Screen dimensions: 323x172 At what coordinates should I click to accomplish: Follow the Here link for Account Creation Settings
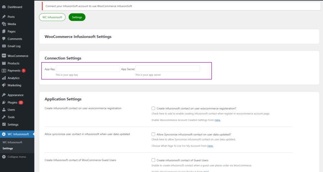pos(218,120)
